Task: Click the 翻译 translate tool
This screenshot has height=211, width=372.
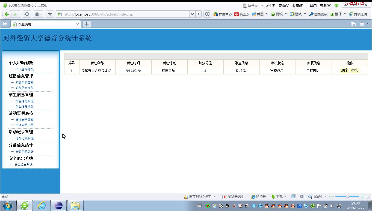Action: (x=336, y=14)
